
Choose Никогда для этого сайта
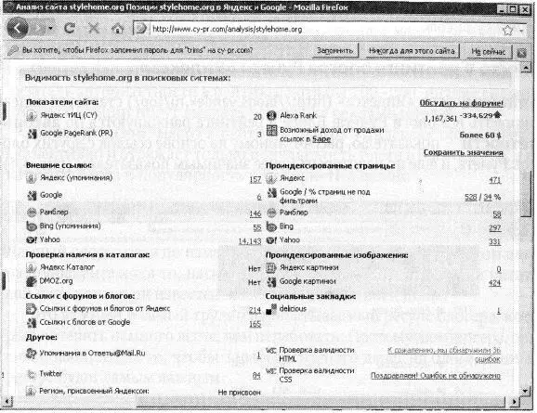coord(412,51)
